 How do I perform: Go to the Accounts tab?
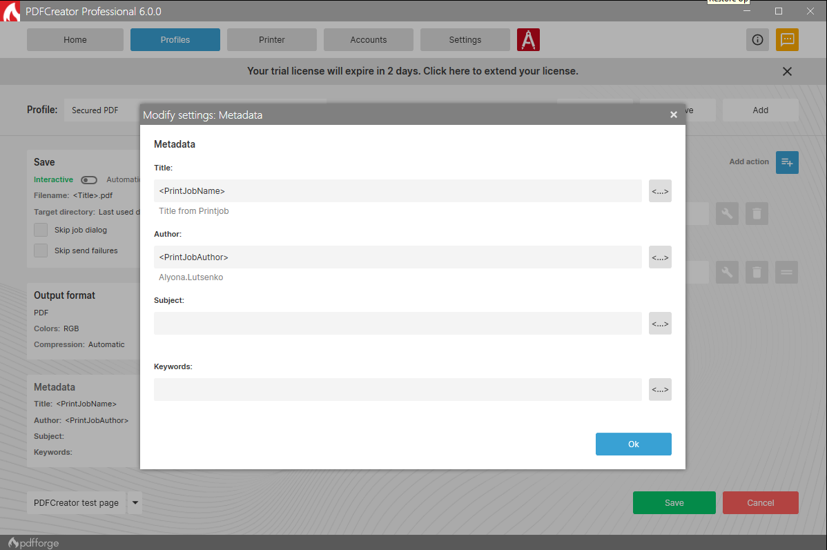click(368, 39)
